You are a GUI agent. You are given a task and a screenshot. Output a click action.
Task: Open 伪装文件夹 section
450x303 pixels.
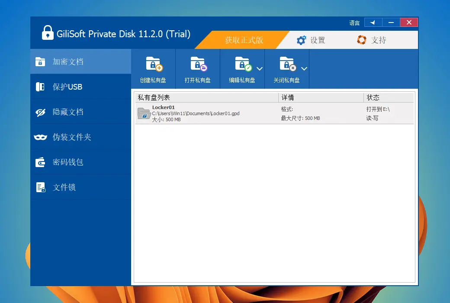[80, 137]
